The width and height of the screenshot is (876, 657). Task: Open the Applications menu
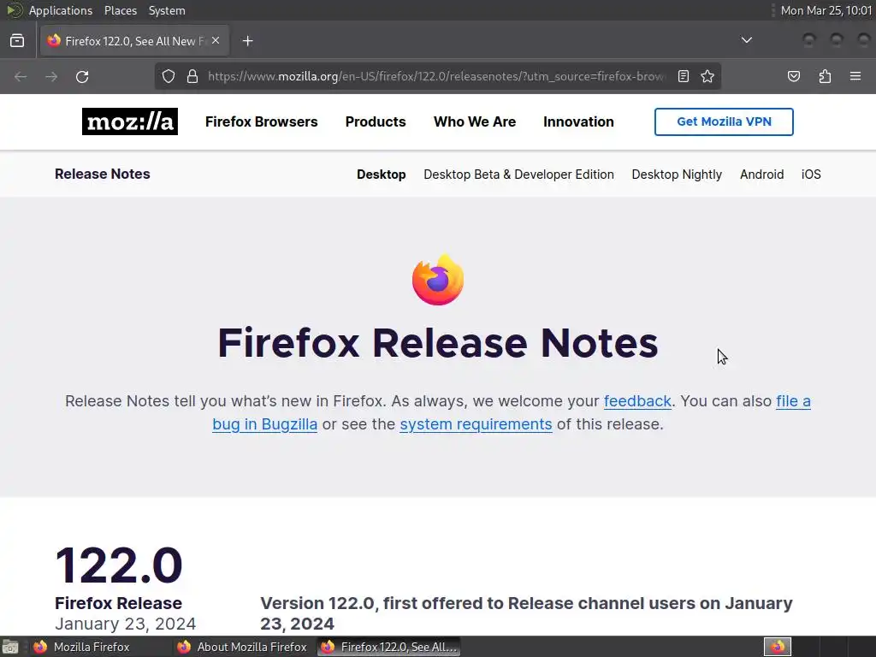(x=61, y=10)
